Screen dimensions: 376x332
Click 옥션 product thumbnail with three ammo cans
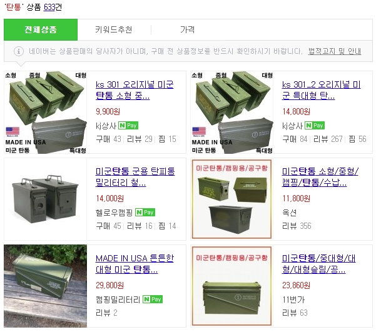(x=231, y=199)
